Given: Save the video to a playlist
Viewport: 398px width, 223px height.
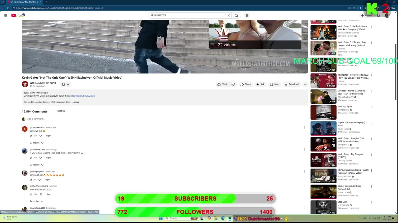Looking at the screenshot, I should pyautogui.click(x=274, y=84).
